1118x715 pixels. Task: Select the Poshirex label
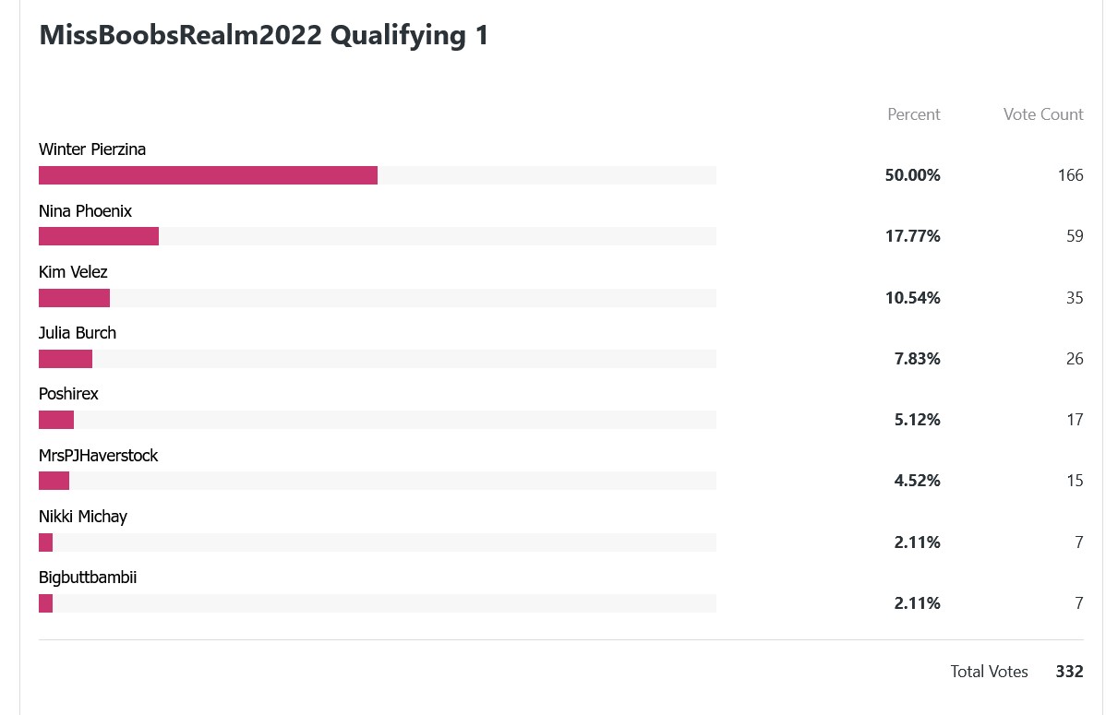pyautogui.click(x=68, y=394)
